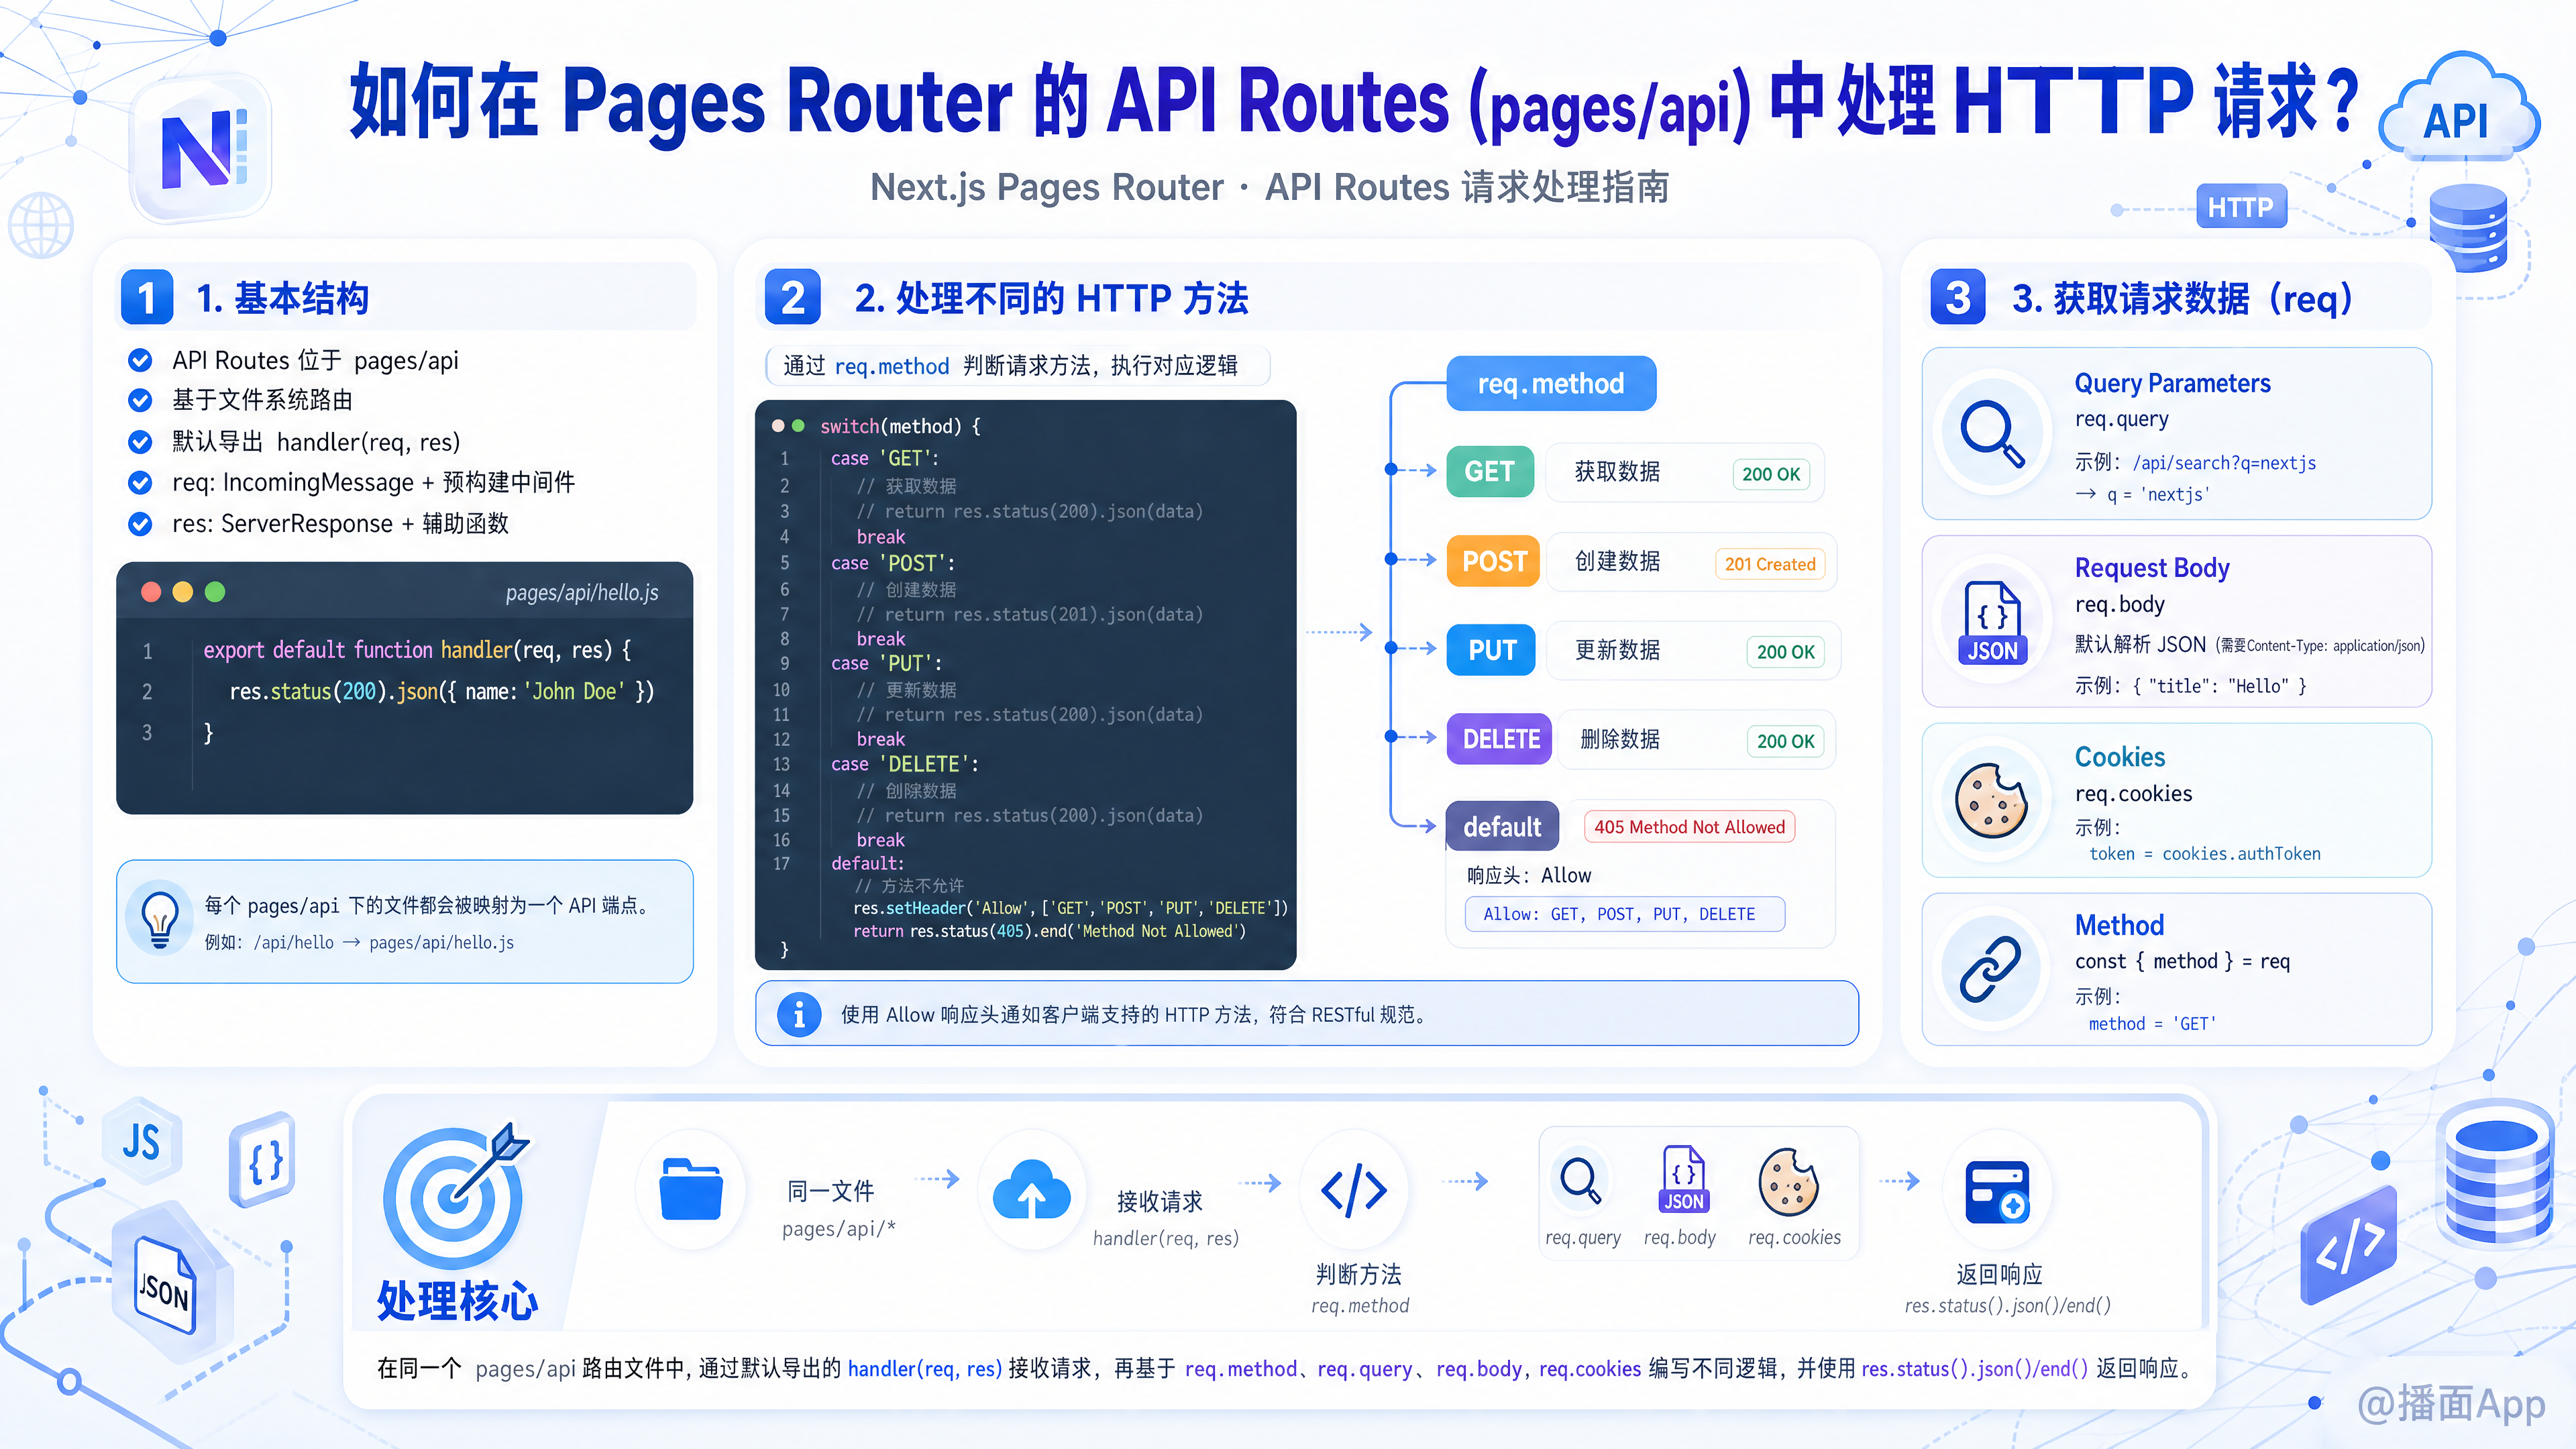Click the 'token = cookies.authToken' example

click(2205, 854)
